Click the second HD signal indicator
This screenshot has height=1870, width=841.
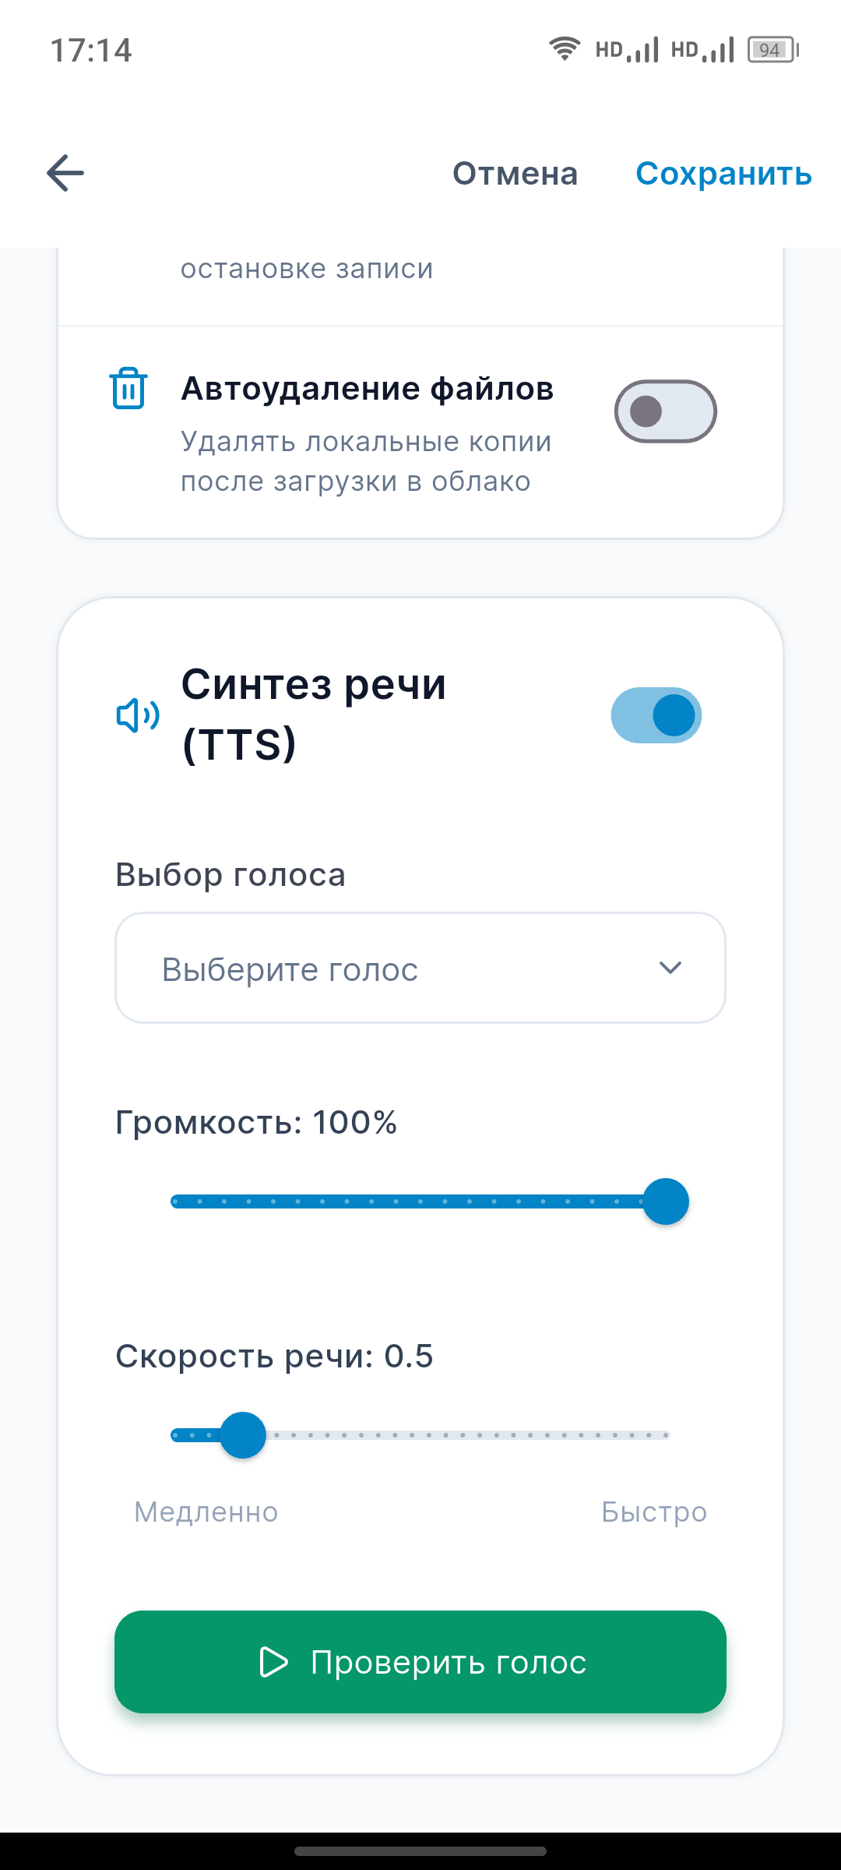coord(703,49)
